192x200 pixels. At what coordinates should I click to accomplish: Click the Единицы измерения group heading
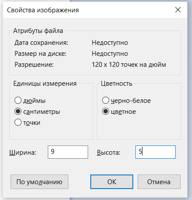click(45, 84)
